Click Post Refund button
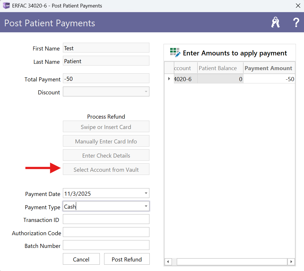Image resolution: width=304 pixels, height=271 pixels. click(127, 259)
